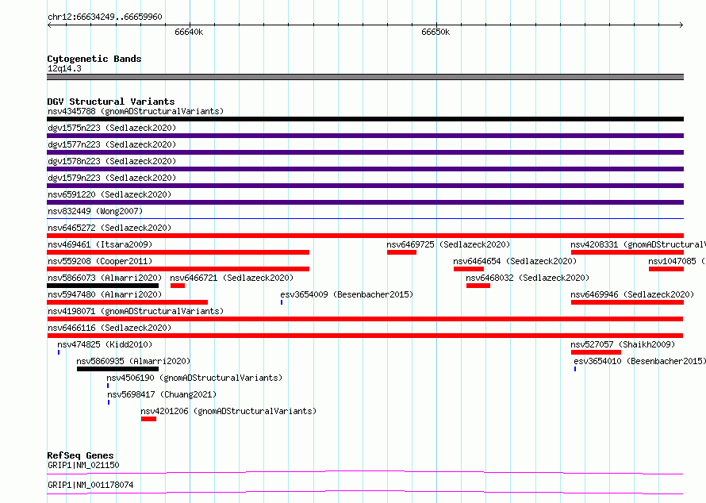Open nsv6468032 (Sedlazeck2020) label
This screenshot has height=503, width=706.
pyautogui.click(x=528, y=278)
